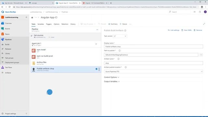
Task: Switch to the App Services - Microsoft Azure tab
Action: [14, 3]
